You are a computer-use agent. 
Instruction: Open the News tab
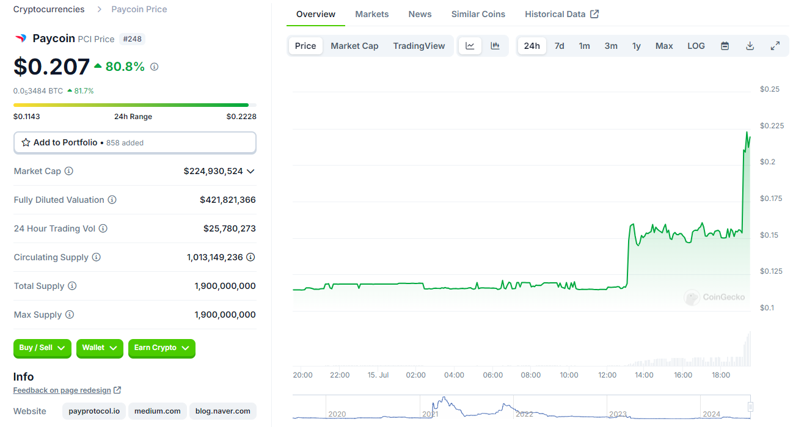[420, 14]
